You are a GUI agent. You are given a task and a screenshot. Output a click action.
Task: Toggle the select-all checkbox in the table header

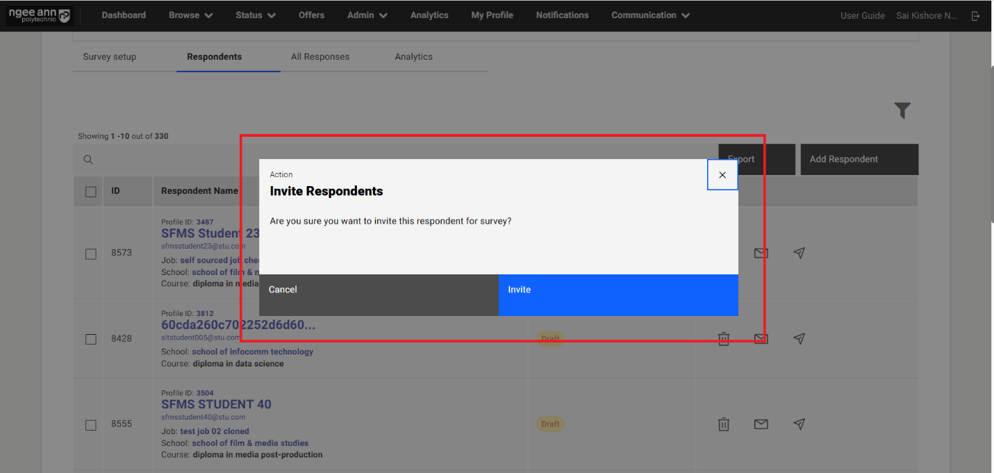click(91, 191)
